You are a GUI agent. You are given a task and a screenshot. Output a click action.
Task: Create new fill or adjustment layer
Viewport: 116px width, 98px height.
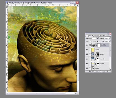point(100,71)
